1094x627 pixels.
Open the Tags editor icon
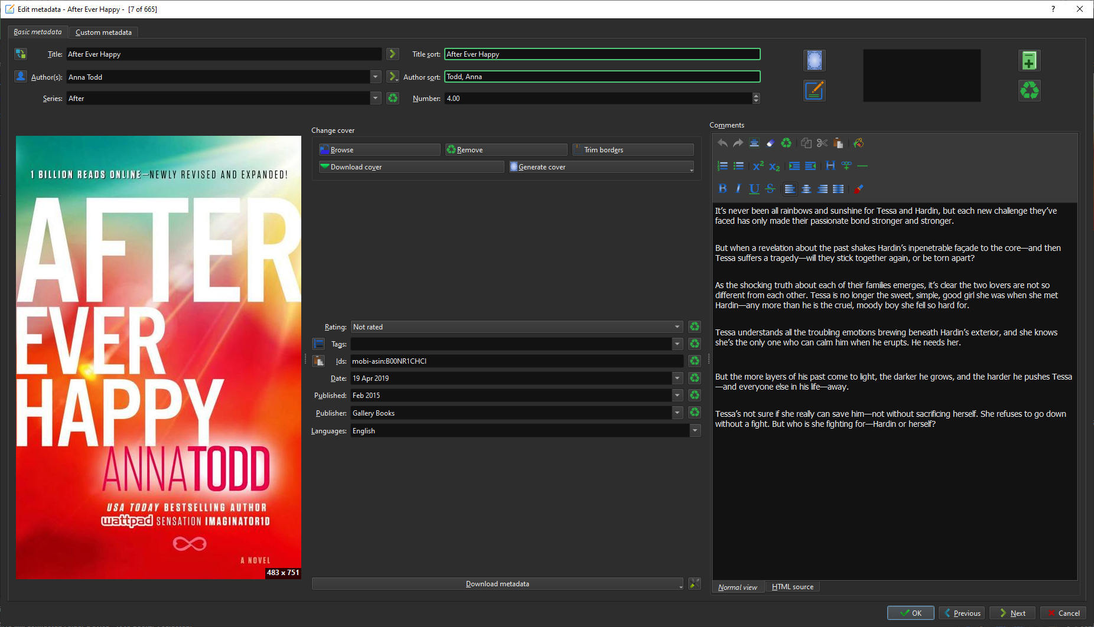click(318, 344)
